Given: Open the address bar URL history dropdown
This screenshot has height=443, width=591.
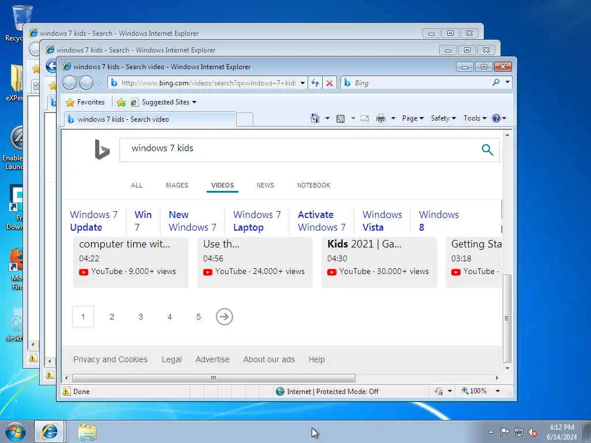Looking at the screenshot, I should coord(302,83).
